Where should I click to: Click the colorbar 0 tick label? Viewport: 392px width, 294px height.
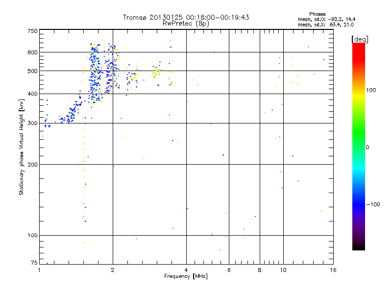(x=367, y=147)
